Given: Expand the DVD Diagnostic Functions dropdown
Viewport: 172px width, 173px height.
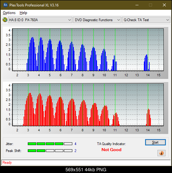Looking at the screenshot, I should [97, 20].
